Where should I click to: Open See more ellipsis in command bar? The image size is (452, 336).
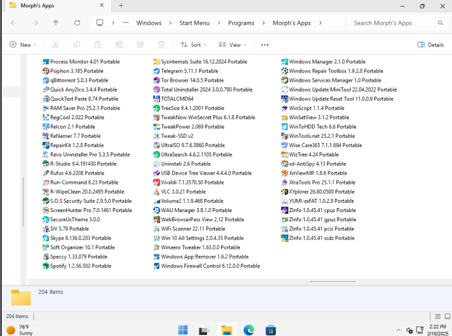pyautogui.click(x=265, y=45)
